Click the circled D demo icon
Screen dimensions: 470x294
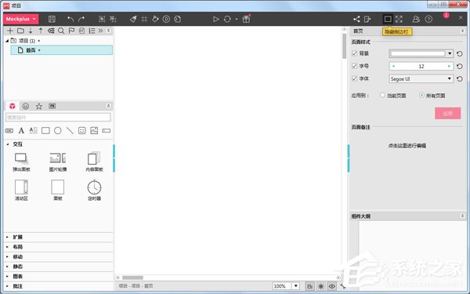166,19
